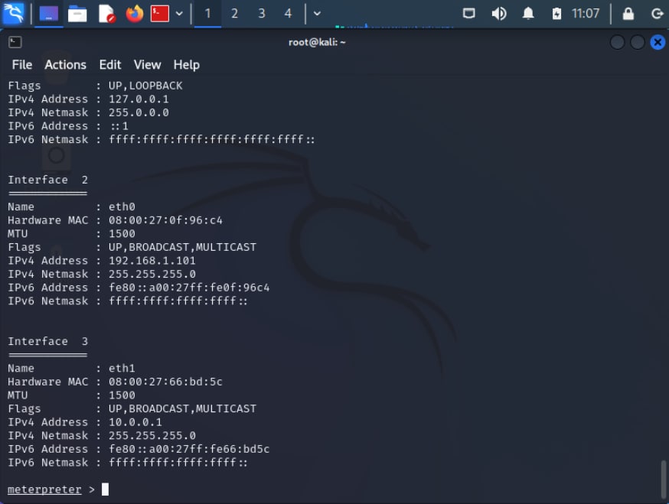The height and width of the screenshot is (504, 669).
Task: Open the View menu
Action: pos(147,65)
